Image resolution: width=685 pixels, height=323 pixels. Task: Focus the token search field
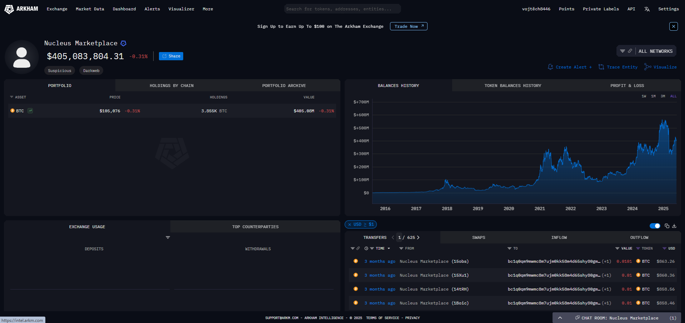342,9
